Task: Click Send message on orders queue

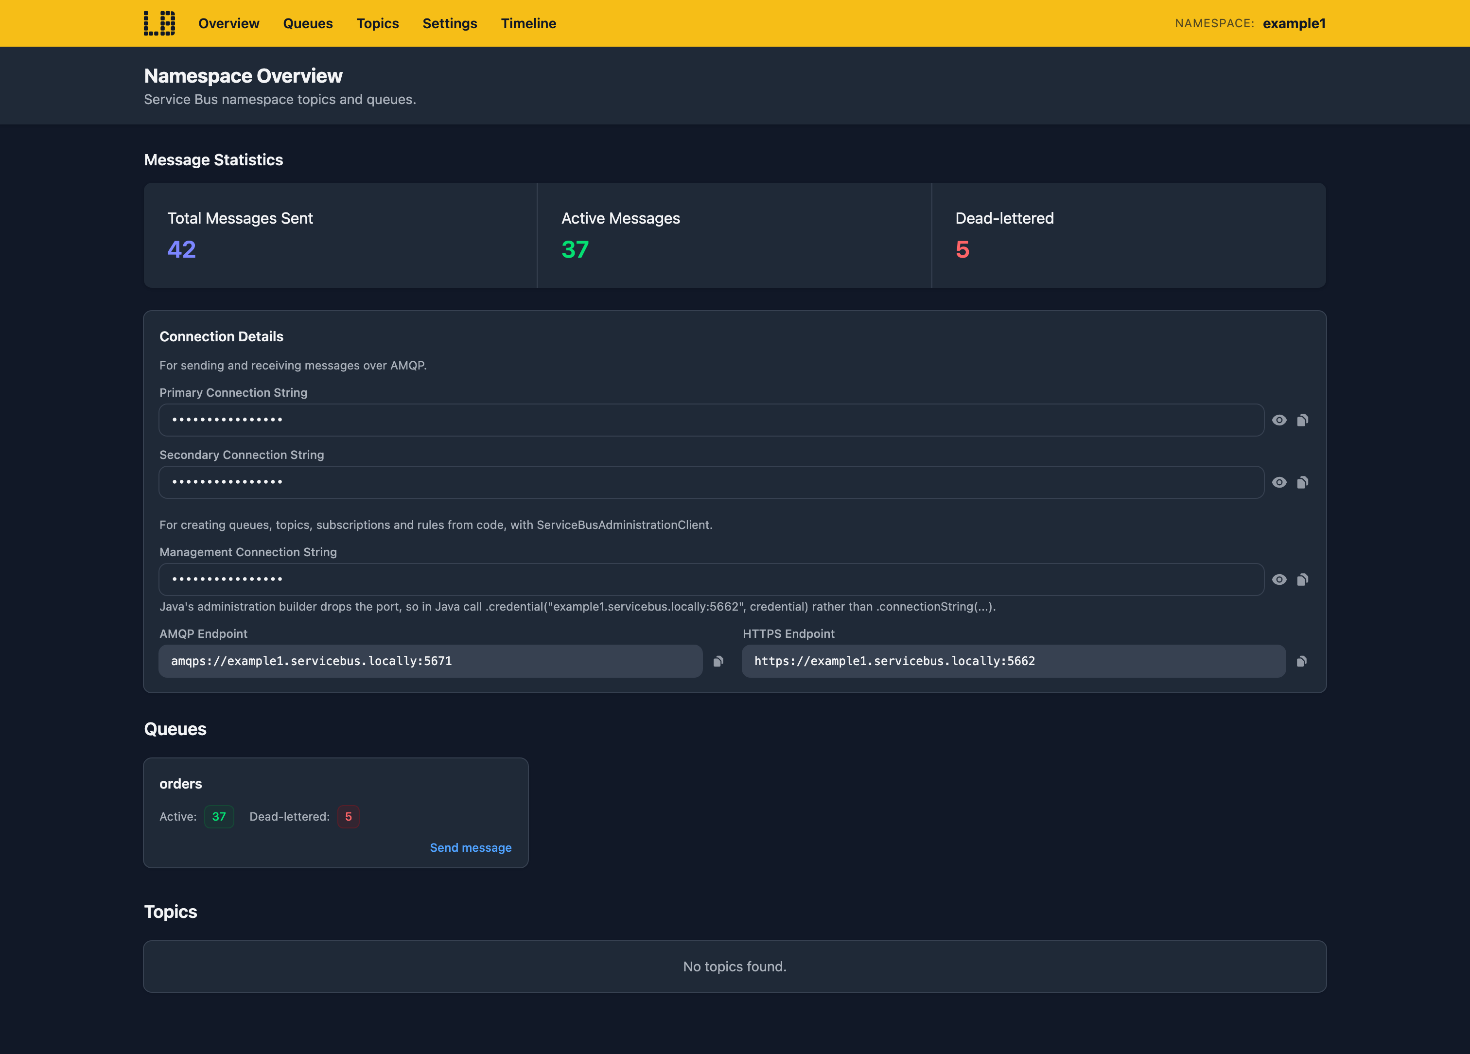Action: pyautogui.click(x=471, y=848)
